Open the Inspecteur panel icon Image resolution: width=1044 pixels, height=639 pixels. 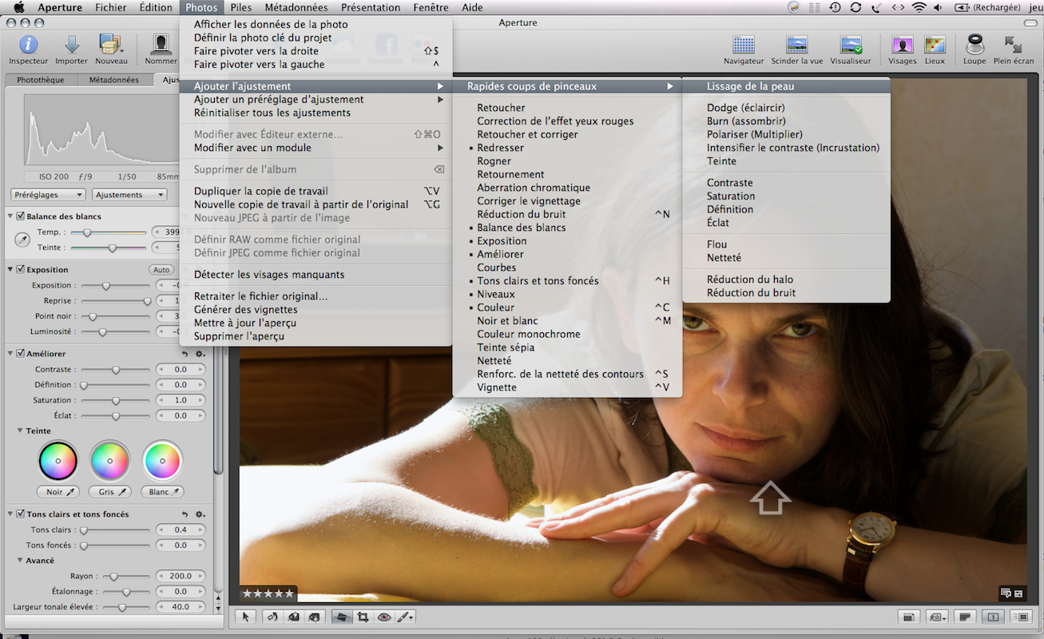click(28, 45)
